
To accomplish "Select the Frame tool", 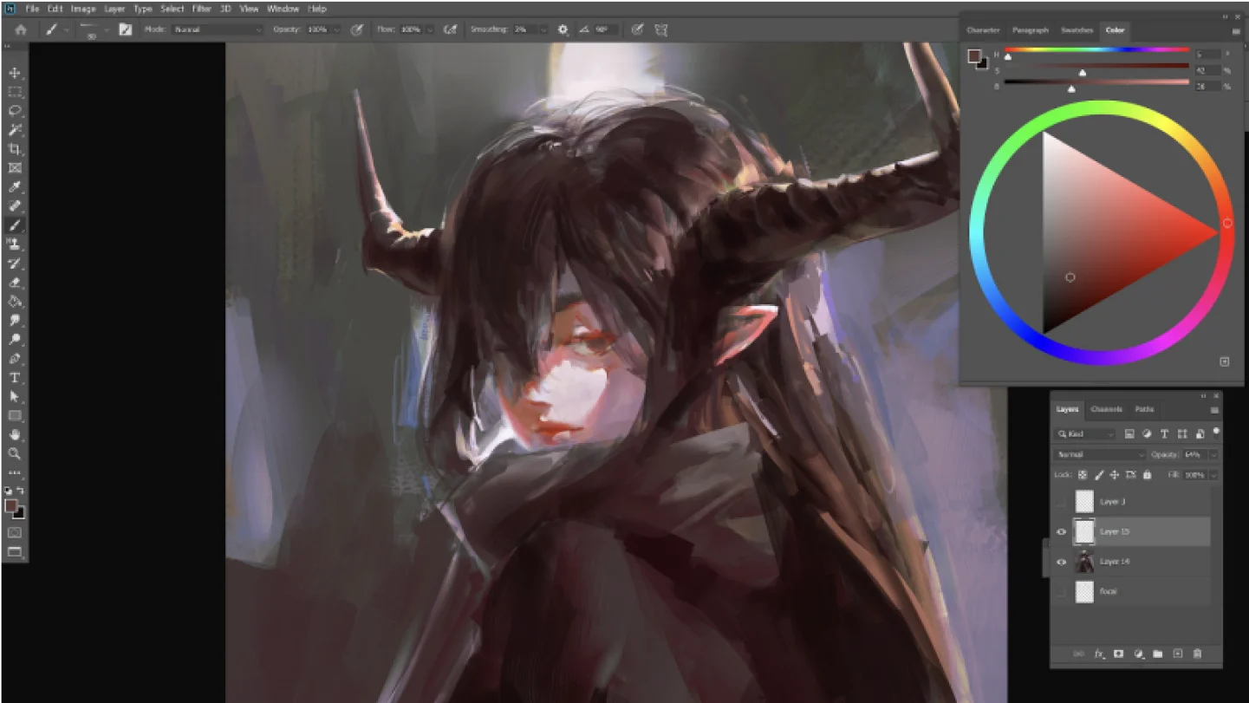I will click(x=15, y=168).
